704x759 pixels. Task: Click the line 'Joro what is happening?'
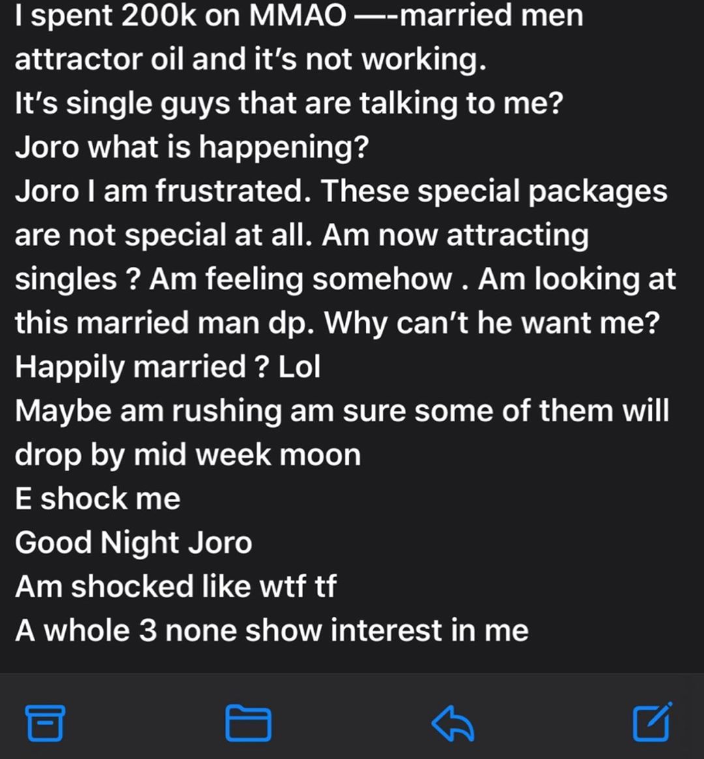pos(192,147)
